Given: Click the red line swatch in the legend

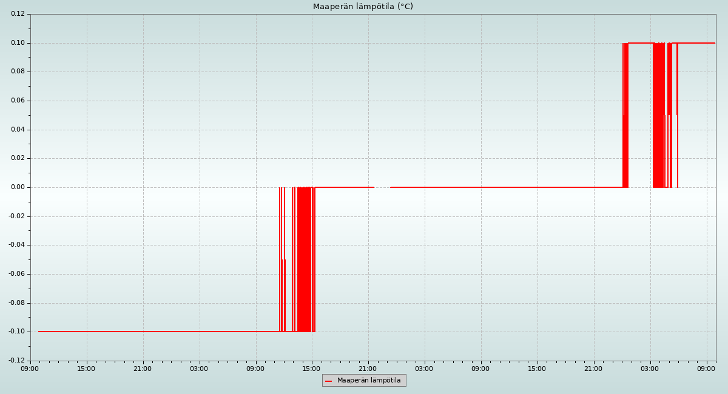Looking at the screenshot, I should coord(329,381).
